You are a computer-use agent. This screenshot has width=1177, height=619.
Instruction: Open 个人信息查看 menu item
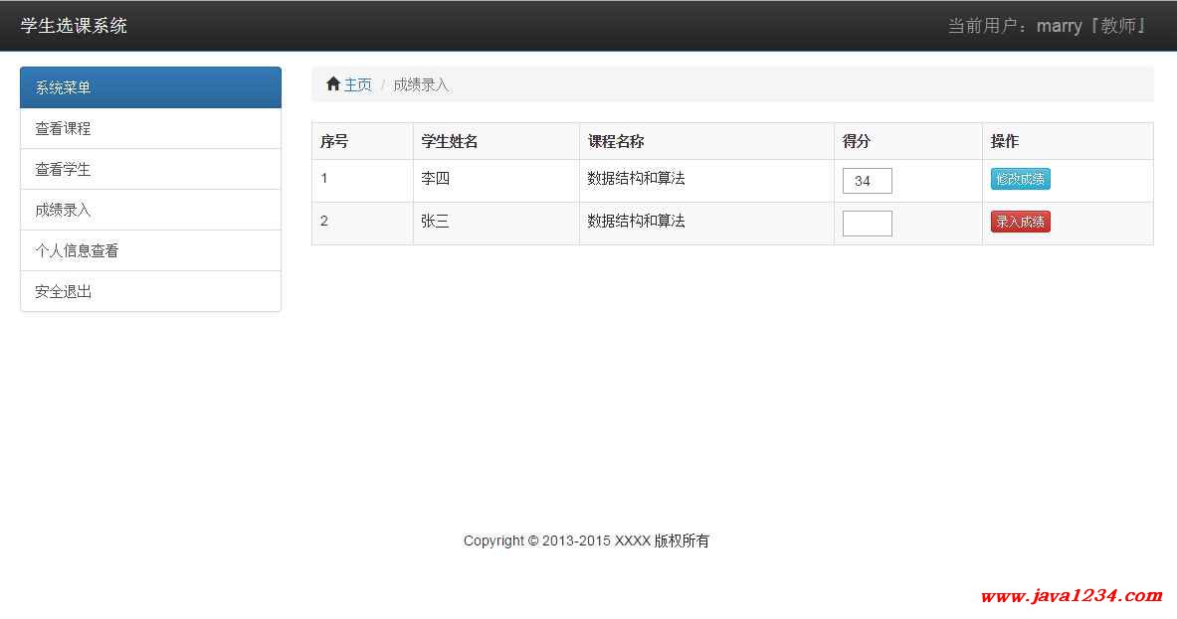tap(151, 250)
